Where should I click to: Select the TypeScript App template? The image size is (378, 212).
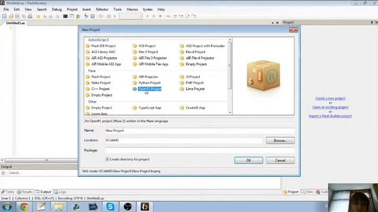pyautogui.click(x=147, y=108)
